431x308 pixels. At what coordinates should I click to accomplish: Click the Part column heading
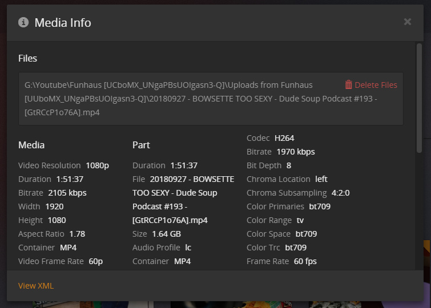click(141, 145)
